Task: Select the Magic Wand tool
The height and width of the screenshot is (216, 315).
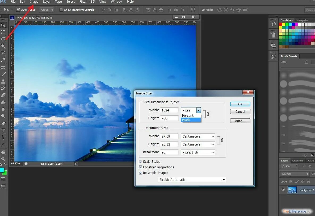Action: [x=3, y=46]
